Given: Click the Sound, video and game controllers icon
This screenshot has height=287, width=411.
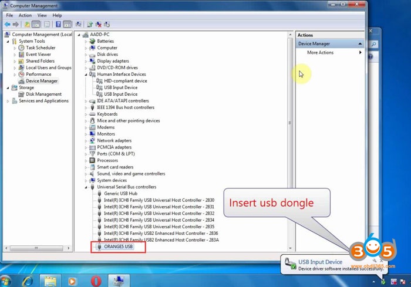Looking at the screenshot, I should coord(92,174).
